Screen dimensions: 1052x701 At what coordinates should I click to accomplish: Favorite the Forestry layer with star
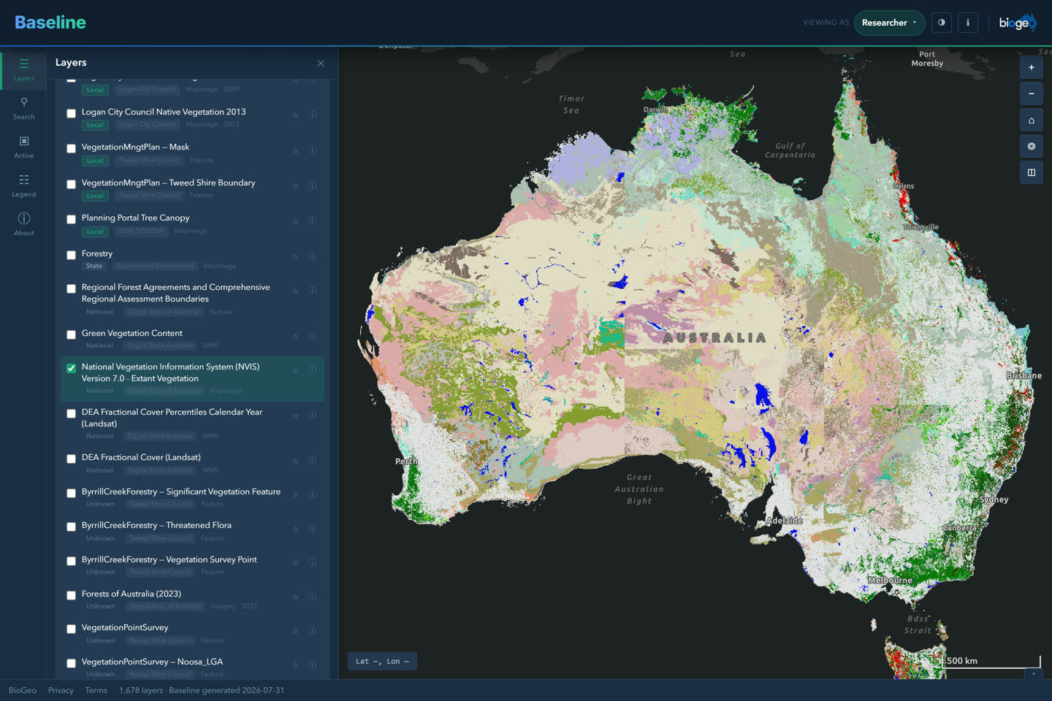295,256
